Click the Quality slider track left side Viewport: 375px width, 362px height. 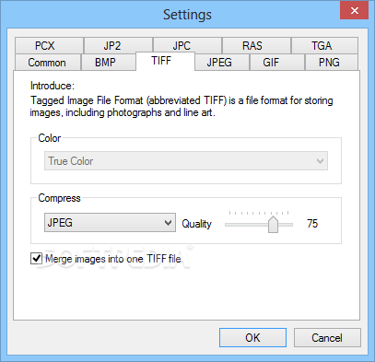tap(246, 225)
